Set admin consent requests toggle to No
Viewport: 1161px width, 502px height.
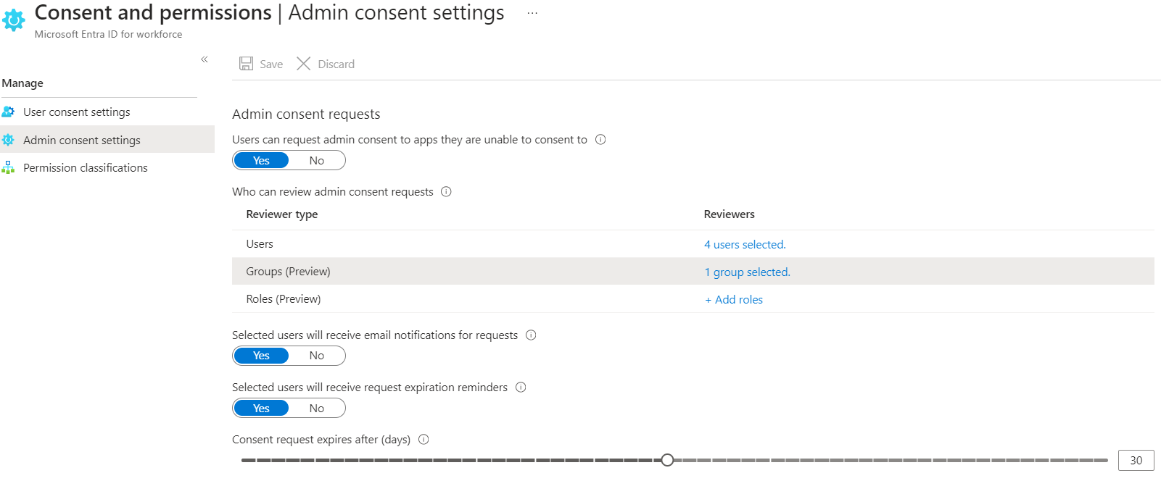point(317,159)
